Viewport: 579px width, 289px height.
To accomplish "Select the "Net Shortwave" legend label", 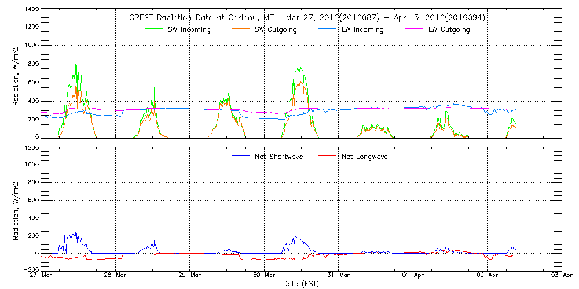I will (x=280, y=156).
